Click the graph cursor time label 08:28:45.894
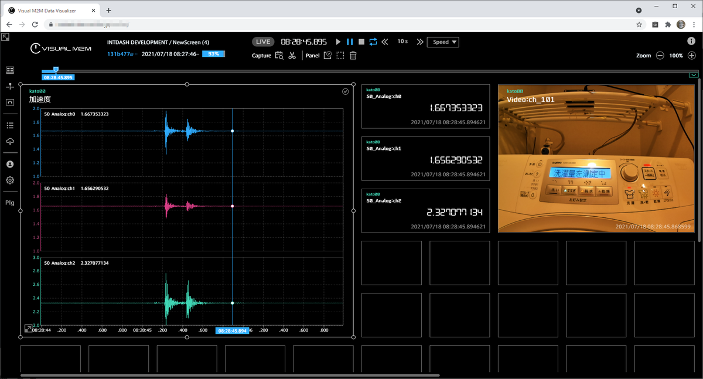Viewport: 703px width, 379px height. [x=232, y=331]
